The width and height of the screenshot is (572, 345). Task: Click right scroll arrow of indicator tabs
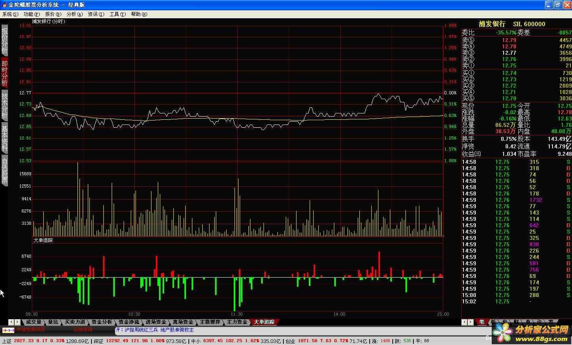(x=18, y=322)
